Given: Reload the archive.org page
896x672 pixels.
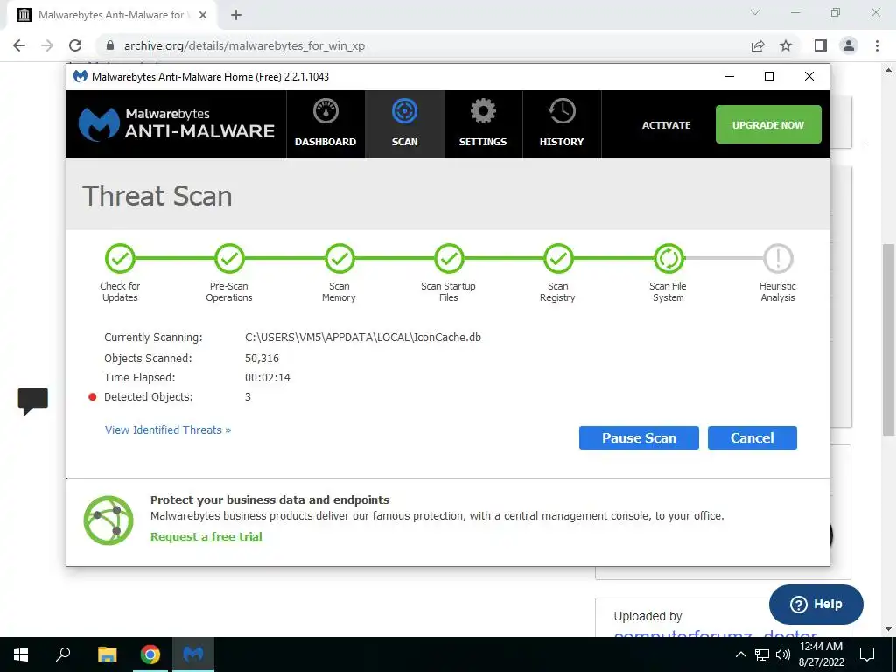Looking at the screenshot, I should pos(75,45).
